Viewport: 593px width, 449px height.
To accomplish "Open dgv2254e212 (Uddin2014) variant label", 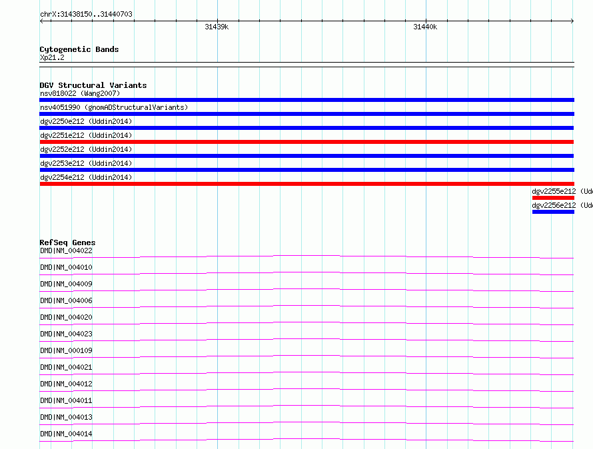I will click(86, 177).
